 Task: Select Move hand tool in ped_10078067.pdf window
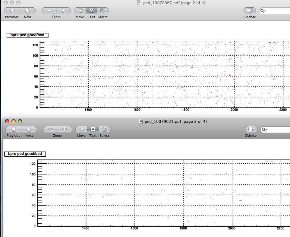click(x=80, y=11)
